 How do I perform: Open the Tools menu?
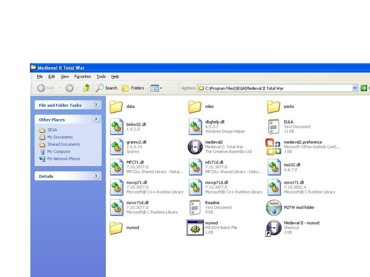click(101, 77)
